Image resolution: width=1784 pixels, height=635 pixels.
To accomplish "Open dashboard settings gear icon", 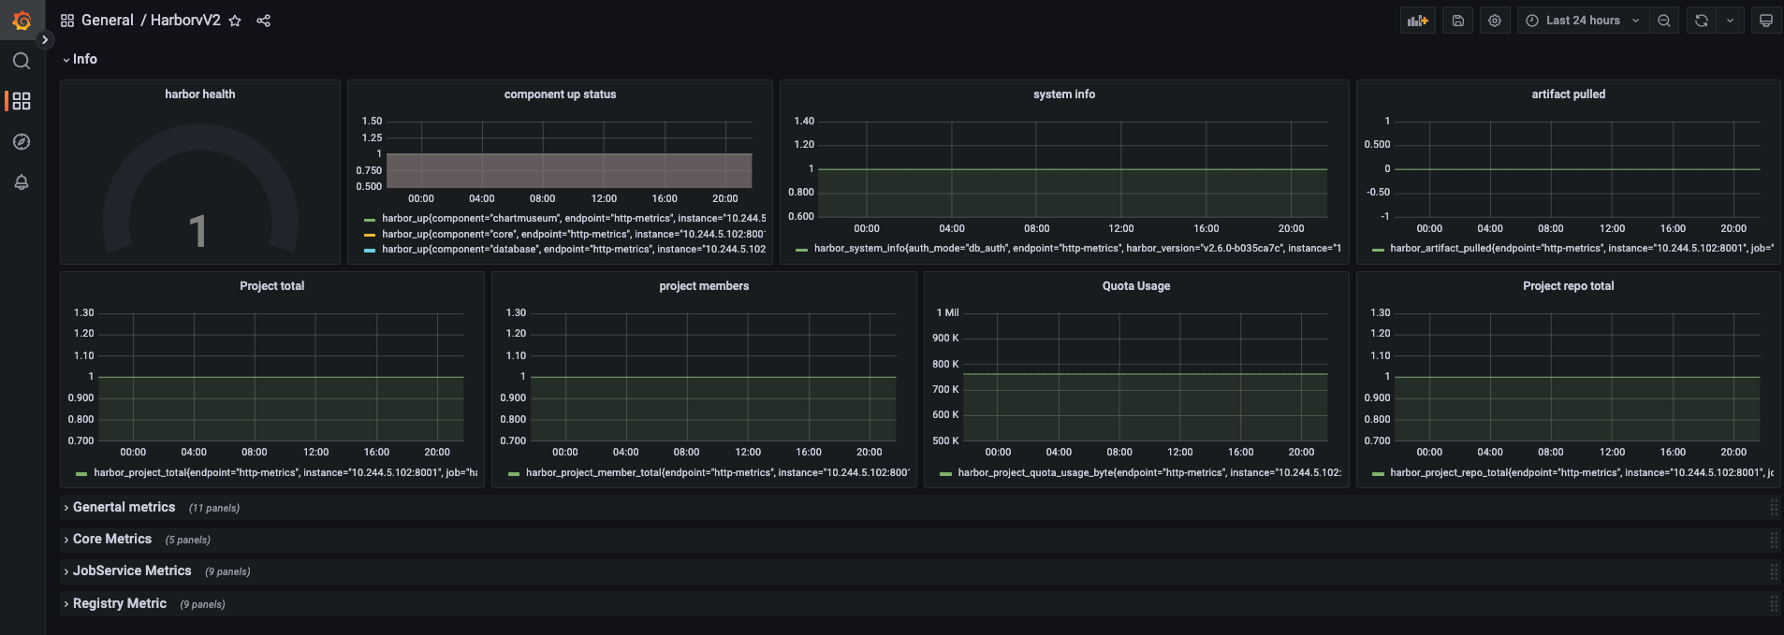I will (x=1495, y=21).
